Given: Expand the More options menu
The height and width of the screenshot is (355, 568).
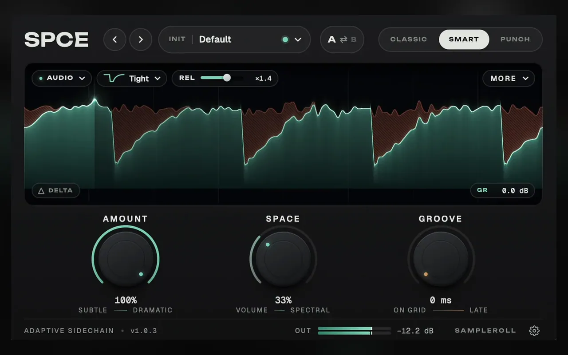Looking at the screenshot, I should pos(509,79).
